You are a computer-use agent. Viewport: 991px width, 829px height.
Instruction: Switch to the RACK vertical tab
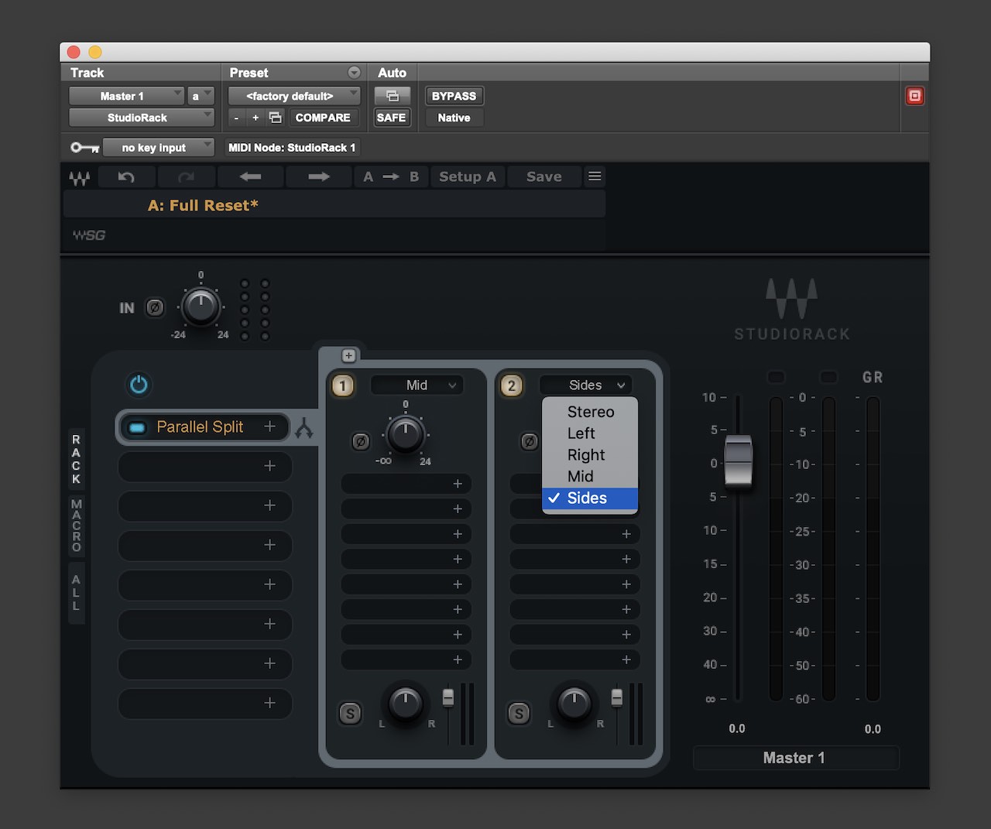click(x=76, y=459)
